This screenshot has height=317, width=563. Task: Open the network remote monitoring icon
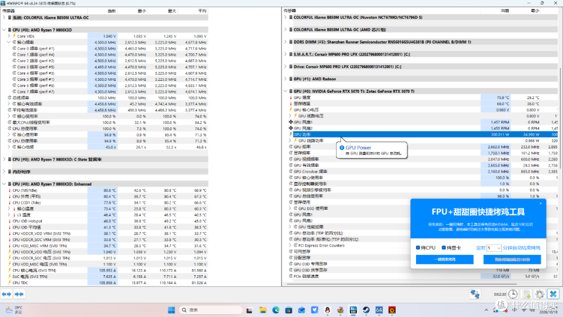point(475,294)
